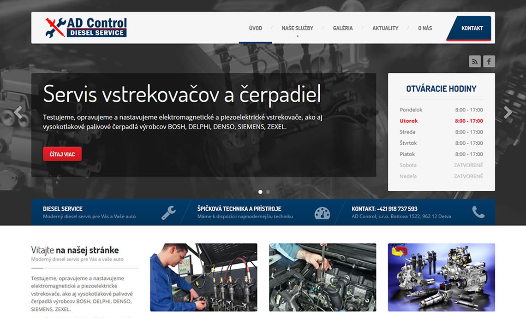This screenshot has height=318, width=526.
Task: Open the Špičková technika a prístroje link
Action: tap(239, 209)
